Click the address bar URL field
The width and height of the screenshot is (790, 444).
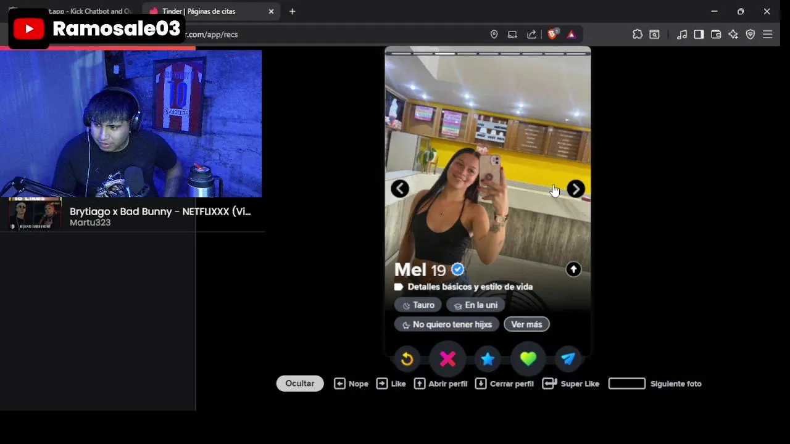click(x=333, y=35)
